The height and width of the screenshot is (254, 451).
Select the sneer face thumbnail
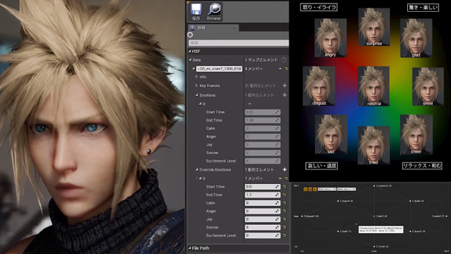point(416,135)
